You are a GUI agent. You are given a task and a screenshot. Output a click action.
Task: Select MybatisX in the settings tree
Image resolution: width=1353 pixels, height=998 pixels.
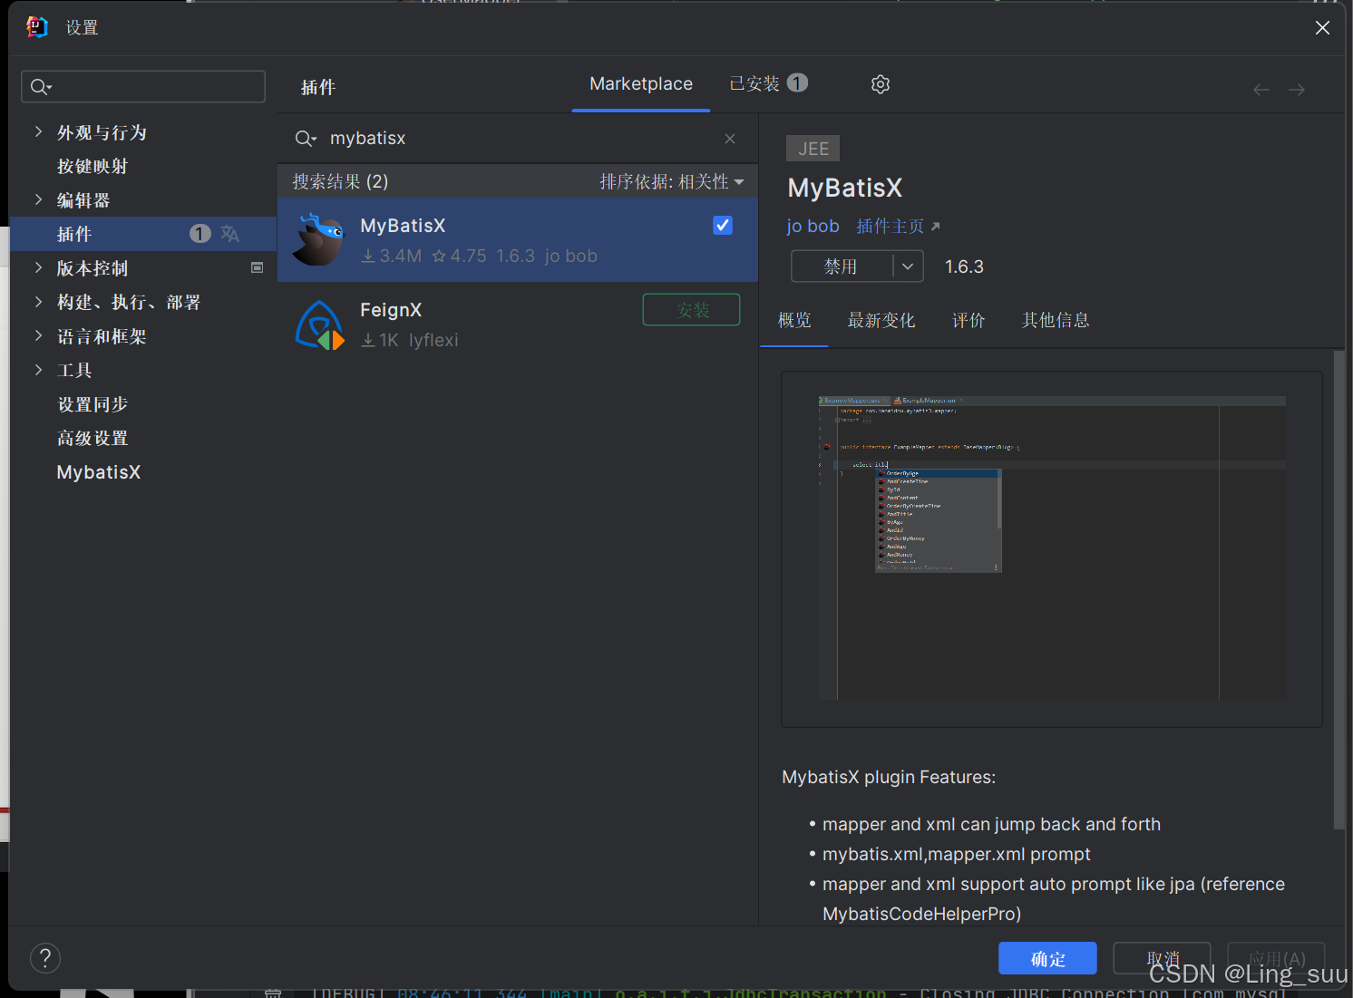pyautogui.click(x=99, y=472)
